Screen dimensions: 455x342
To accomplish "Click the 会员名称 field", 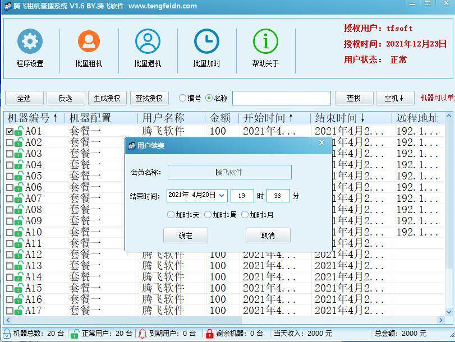I will 229,172.
